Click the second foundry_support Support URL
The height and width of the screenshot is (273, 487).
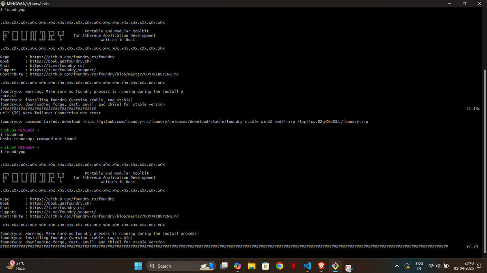[63, 212]
